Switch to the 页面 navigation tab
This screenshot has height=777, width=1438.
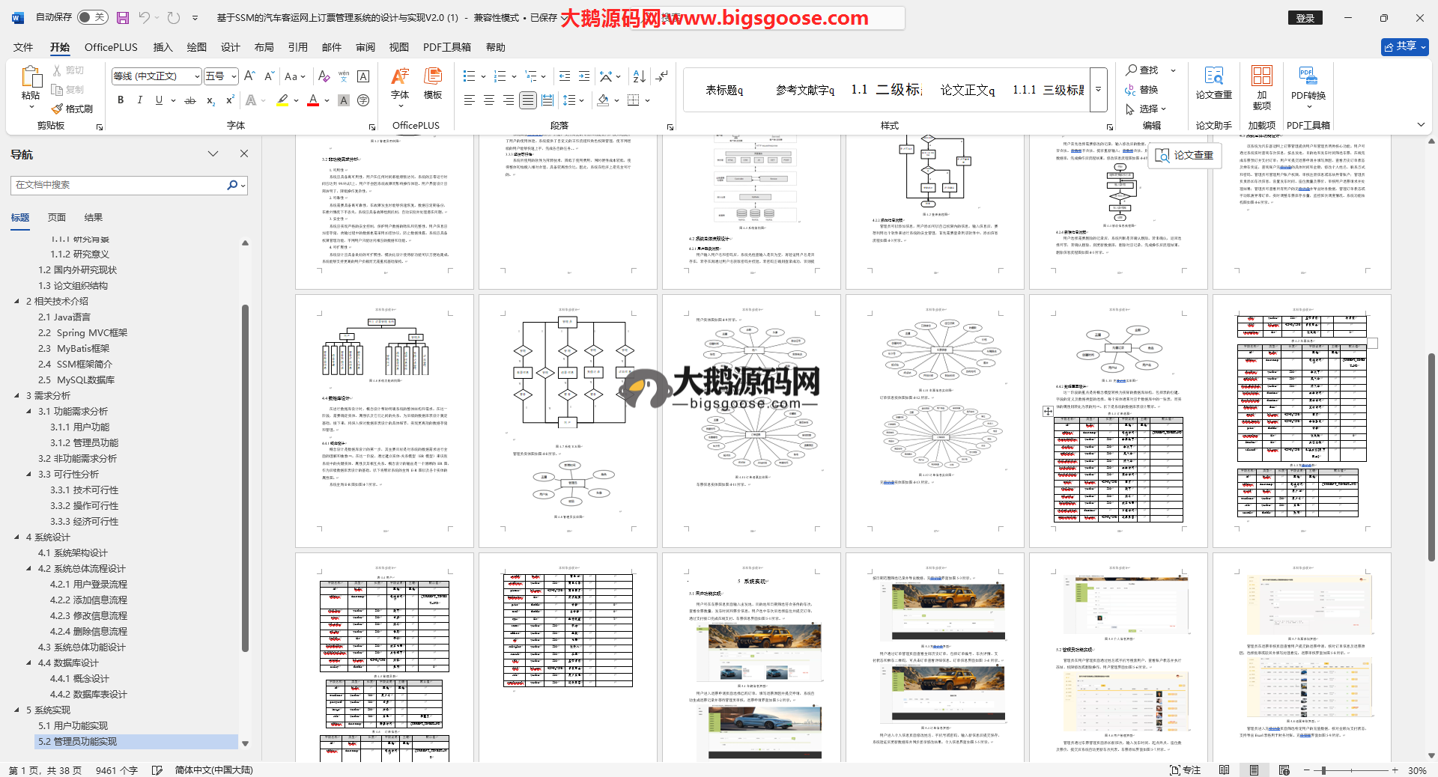click(x=57, y=218)
